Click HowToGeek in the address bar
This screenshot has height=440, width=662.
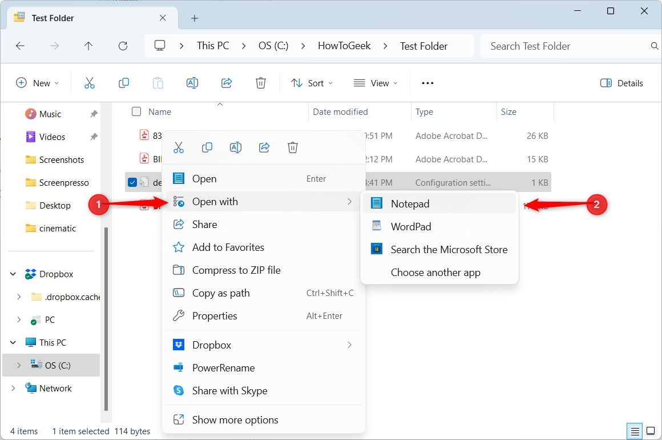pyautogui.click(x=344, y=46)
